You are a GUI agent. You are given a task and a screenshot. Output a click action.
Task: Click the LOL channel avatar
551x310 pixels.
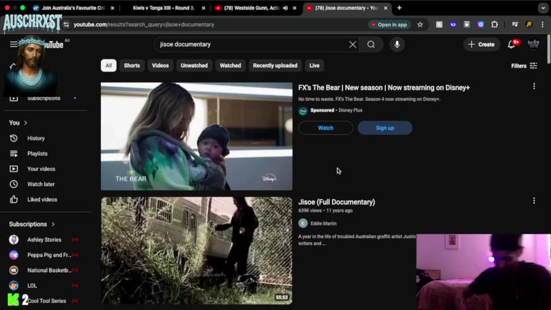point(14,285)
